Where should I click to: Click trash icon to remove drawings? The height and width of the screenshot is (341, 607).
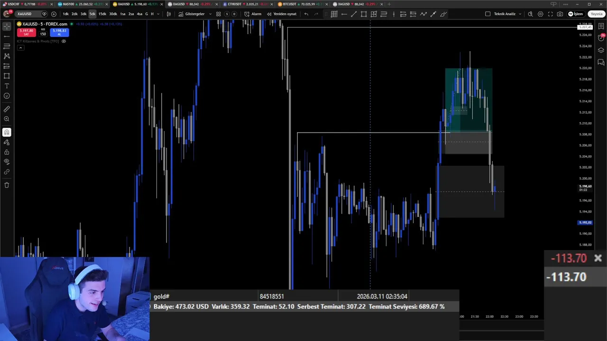click(7, 185)
